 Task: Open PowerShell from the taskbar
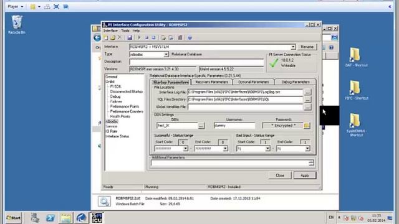click(50, 218)
